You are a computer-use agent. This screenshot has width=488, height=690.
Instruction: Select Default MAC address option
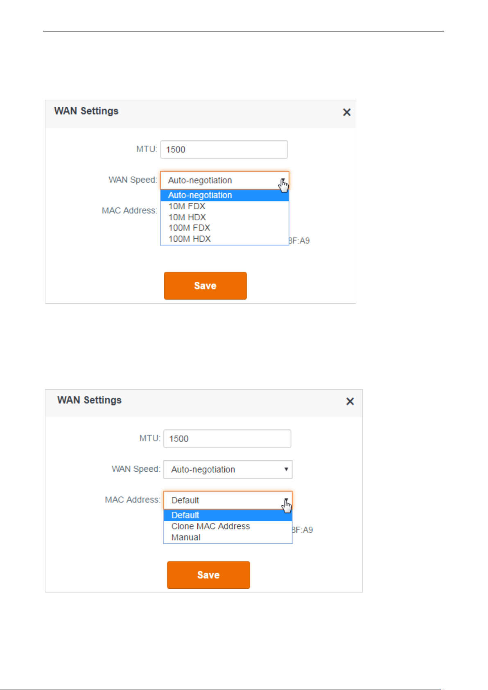(228, 516)
